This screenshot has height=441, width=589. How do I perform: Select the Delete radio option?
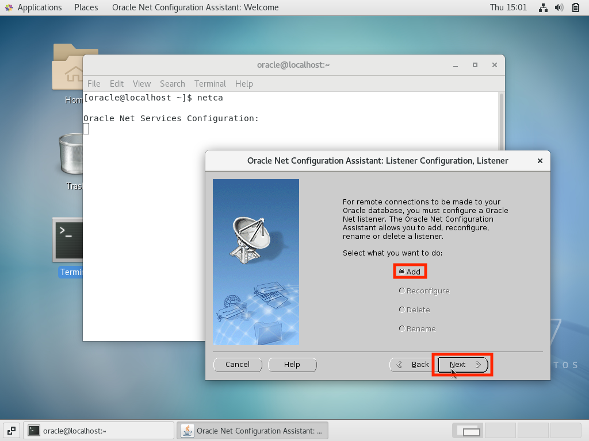[x=414, y=310]
